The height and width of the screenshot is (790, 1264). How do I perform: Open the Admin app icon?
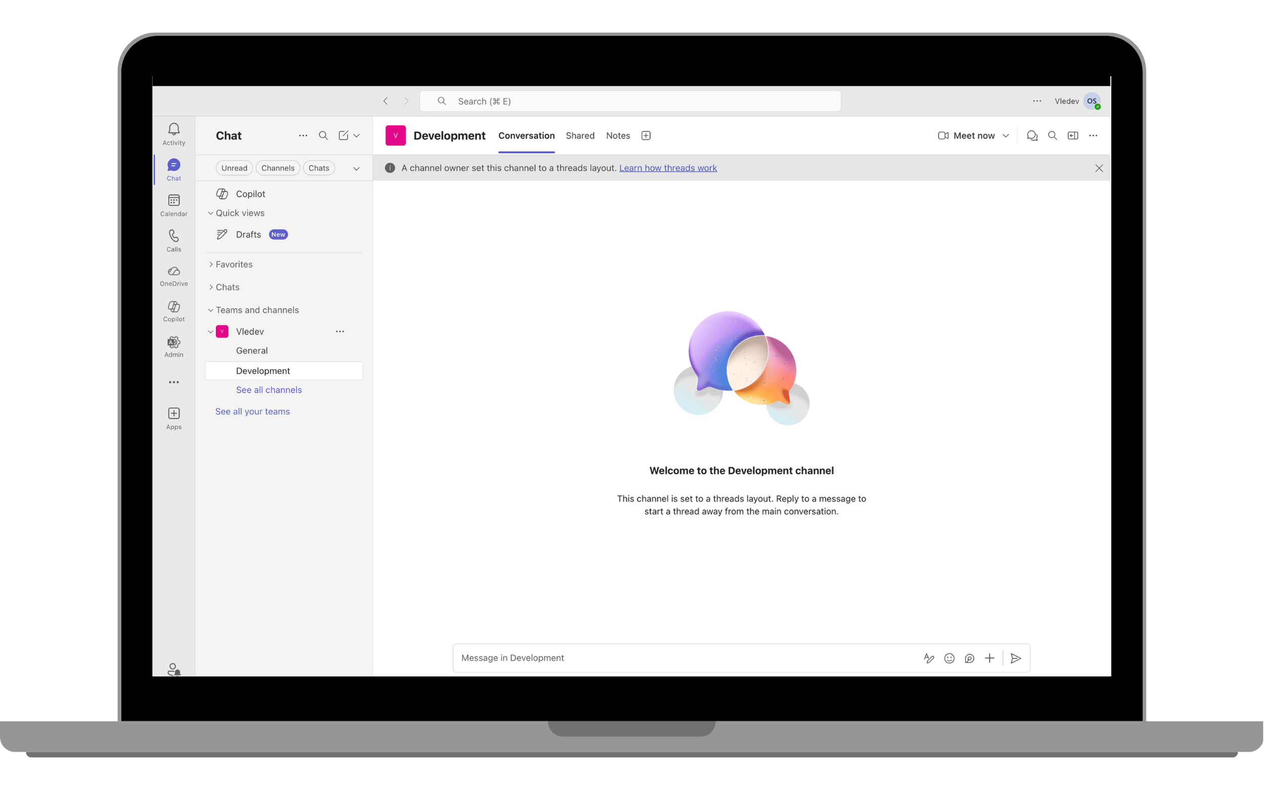coord(174,347)
